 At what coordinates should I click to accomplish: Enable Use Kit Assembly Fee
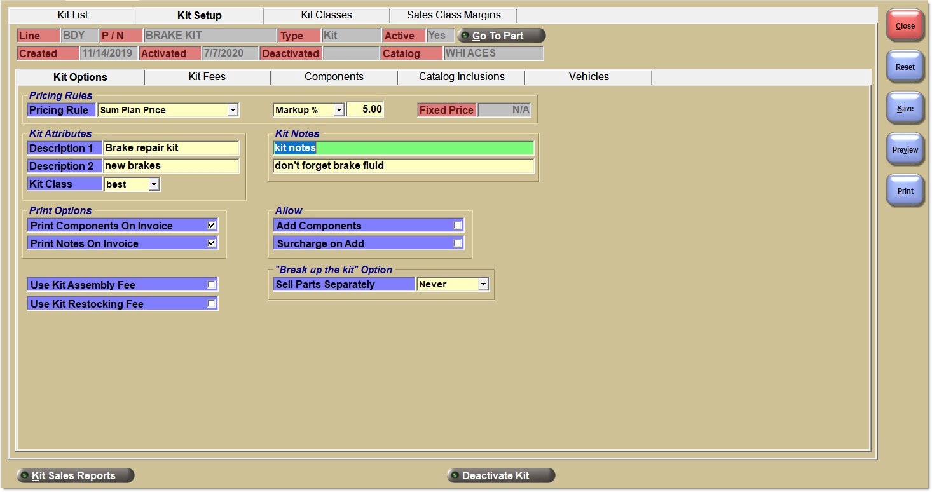(x=211, y=285)
